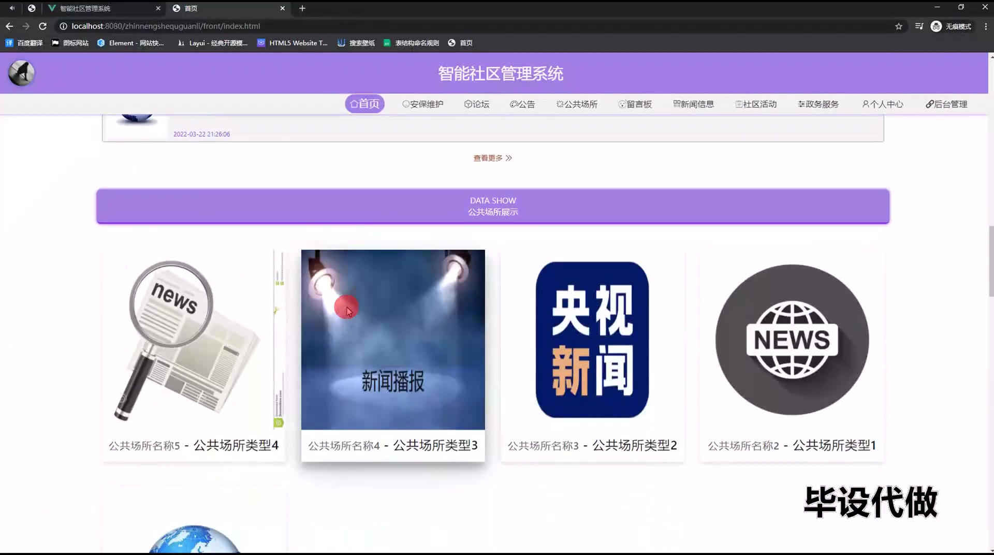Open 百度翻译 bookmark
The width and height of the screenshot is (994, 555).
tap(24, 43)
